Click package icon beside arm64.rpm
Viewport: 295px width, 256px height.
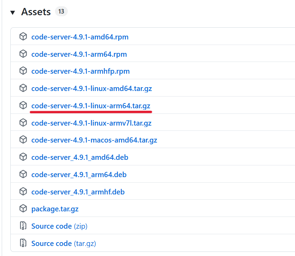point(23,54)
